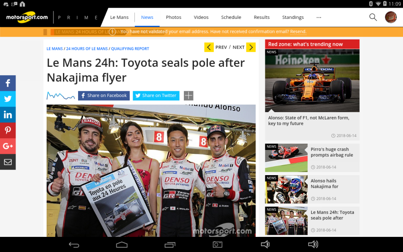Expand more share options plus icon

pyautogui.click(x=188, y=96)
